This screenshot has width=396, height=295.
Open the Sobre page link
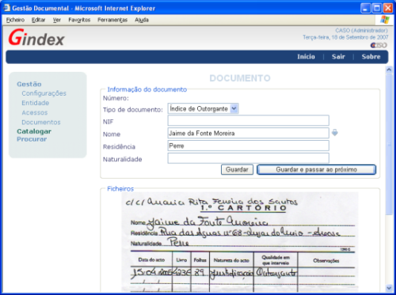coord(371,57)
